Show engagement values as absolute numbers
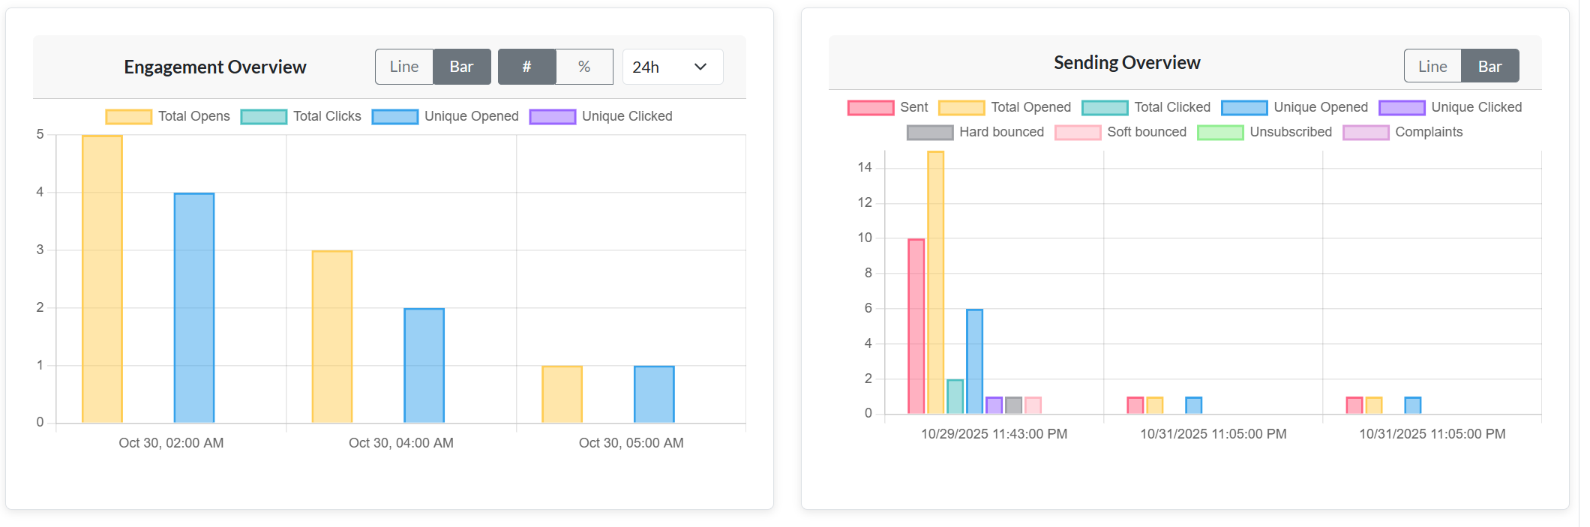Screen dimensions: 1590x527 tap(526, 67)
